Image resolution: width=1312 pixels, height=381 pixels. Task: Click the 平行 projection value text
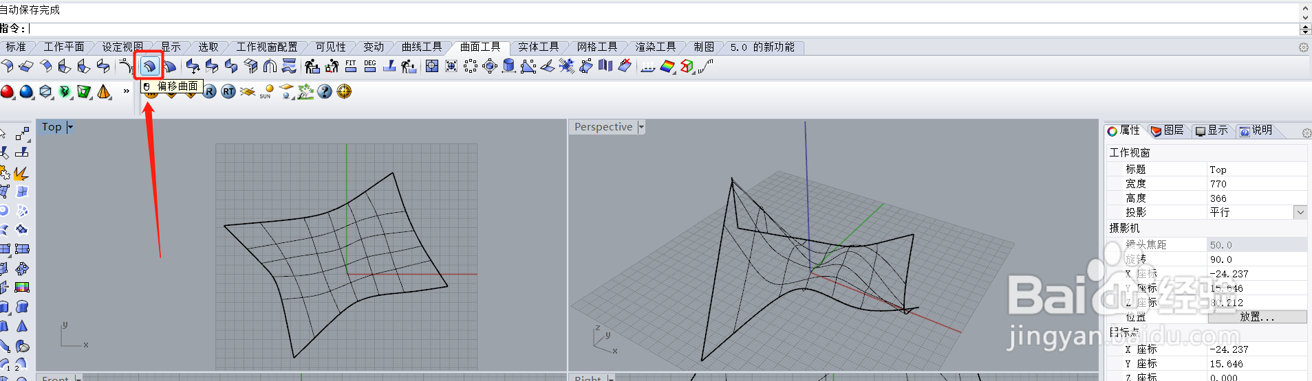point(1220,212)
